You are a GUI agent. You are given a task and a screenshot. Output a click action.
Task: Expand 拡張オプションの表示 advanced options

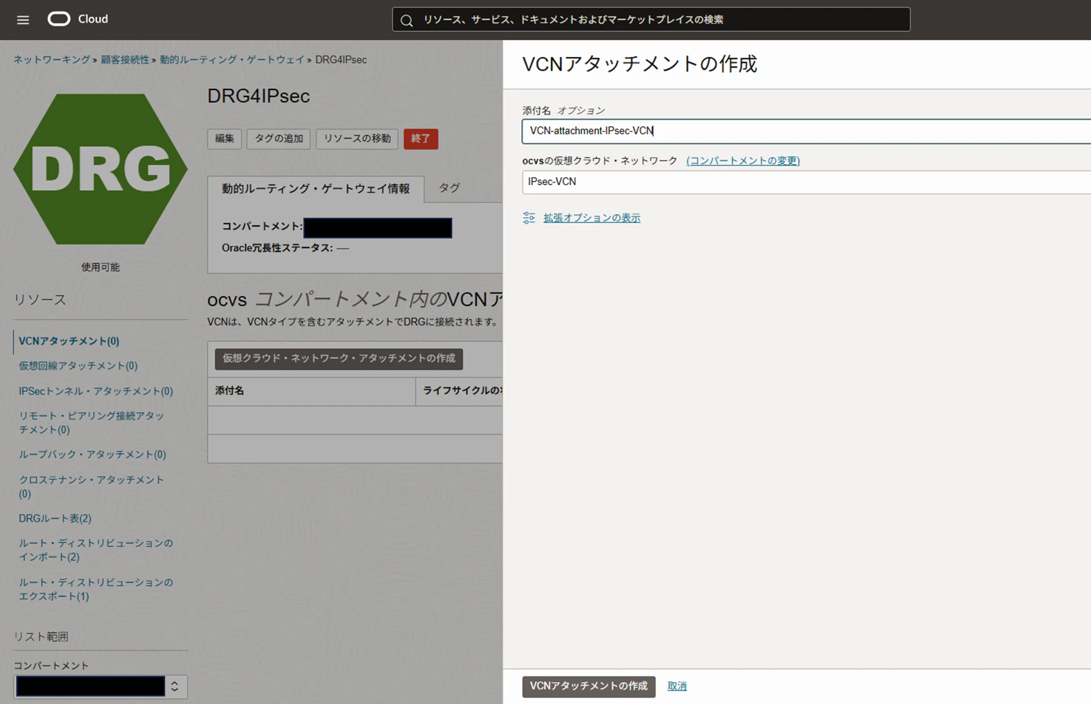click(x=592, y=218)
